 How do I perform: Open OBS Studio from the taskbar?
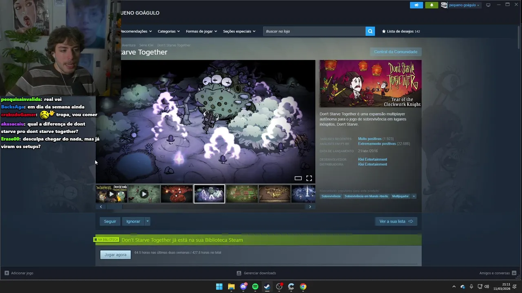pyautogui.click(x=279, y=286)
